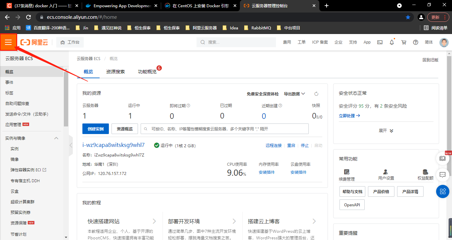The width and height of the screenshot is (452, 240).
Task: Open the Chrome profile icon
Action: pyautogui.click(x=421, y=17)
